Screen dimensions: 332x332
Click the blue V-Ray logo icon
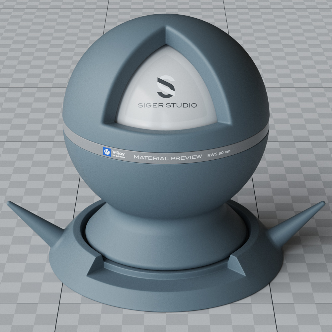[x=107, y=152]
